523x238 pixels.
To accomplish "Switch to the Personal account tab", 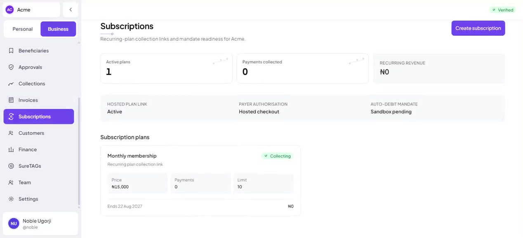I will pyautogui.click(x=23, y=29).
